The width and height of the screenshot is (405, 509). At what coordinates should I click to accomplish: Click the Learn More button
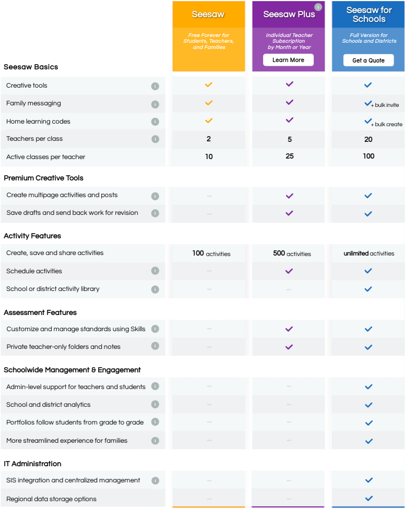[x=288, y=60]
